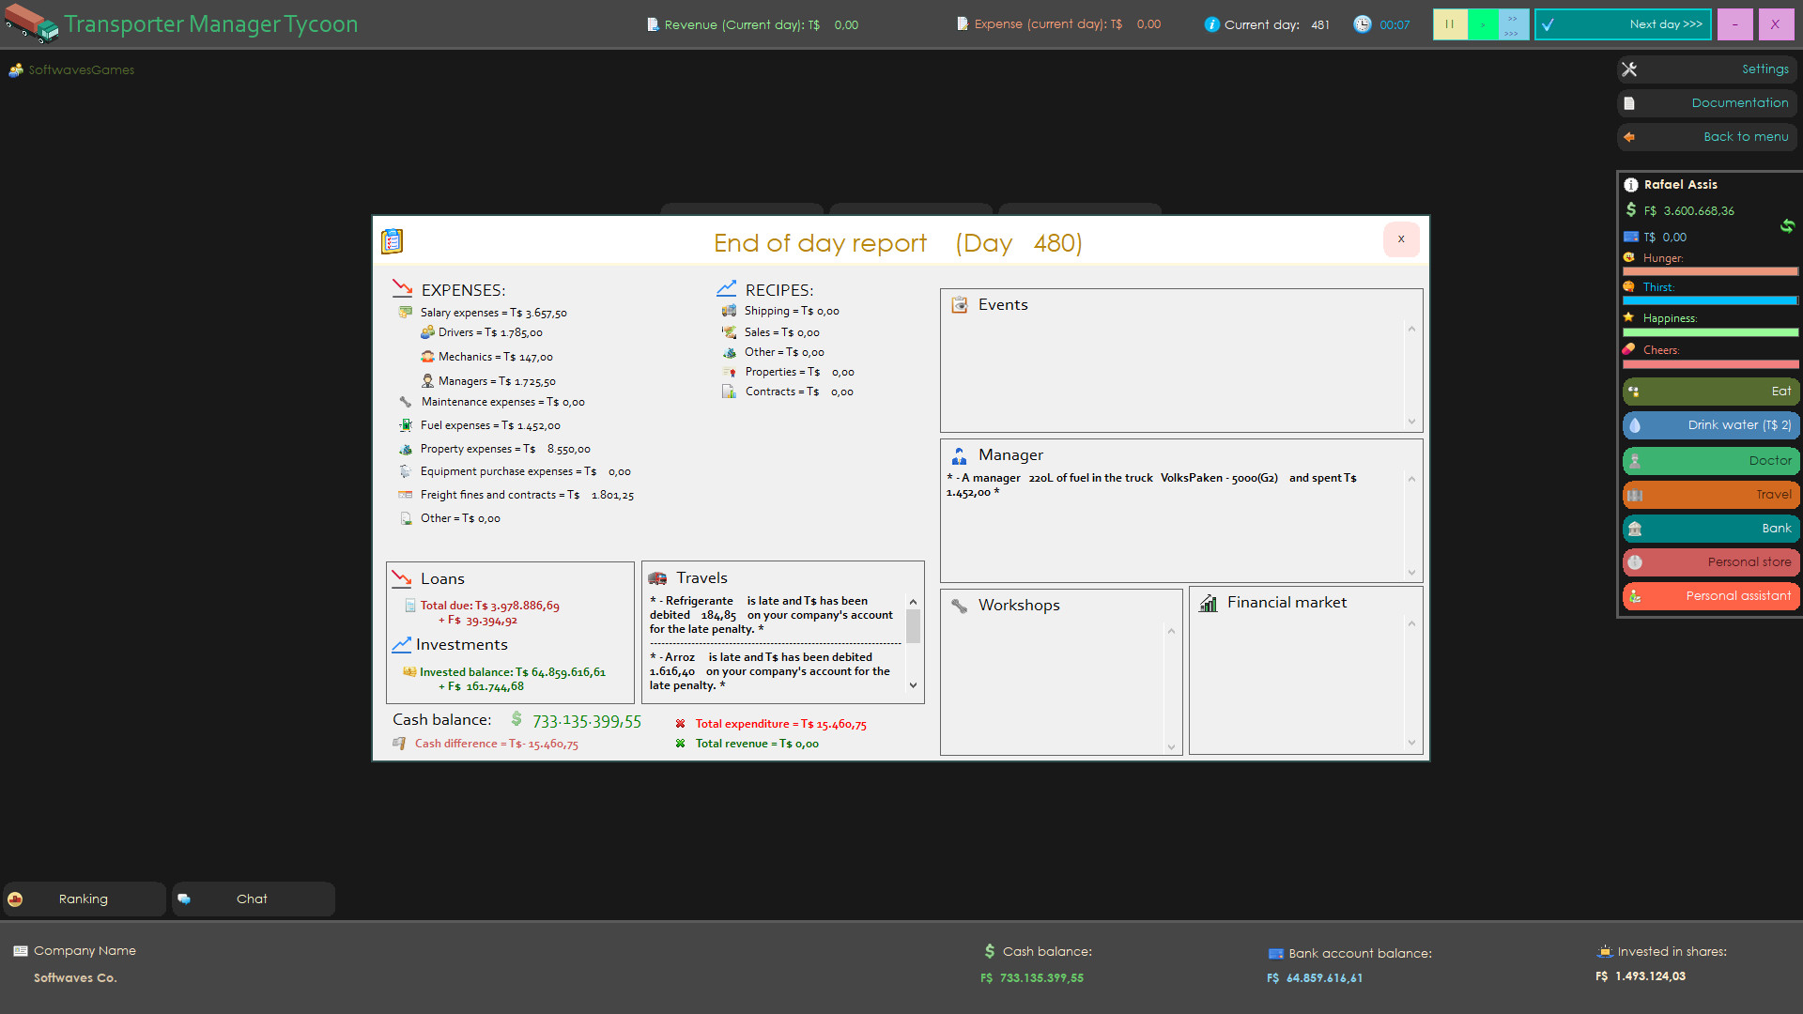Screen dimensions: 1803x1014
Task: Click the green currency exchange arrows icon
Action: click(x=1788, y=226)
